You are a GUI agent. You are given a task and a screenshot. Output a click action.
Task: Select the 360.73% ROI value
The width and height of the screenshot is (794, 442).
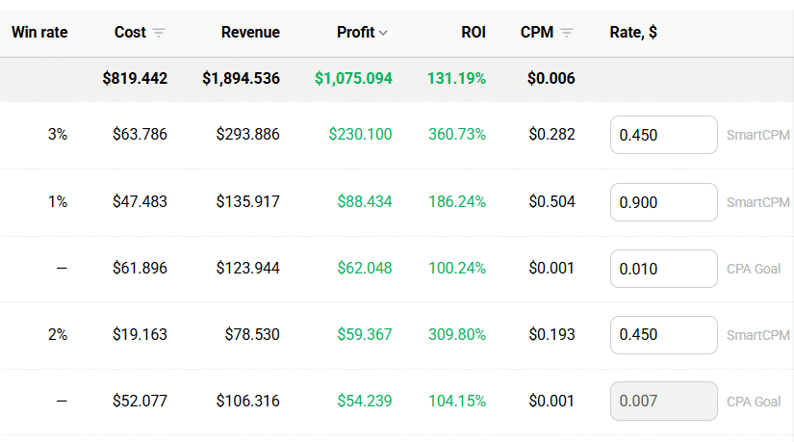(x=457, y=134)
